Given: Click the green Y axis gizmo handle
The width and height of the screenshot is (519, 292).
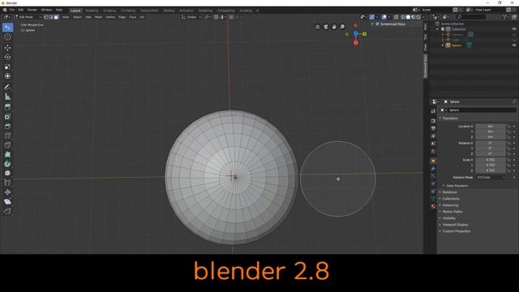Looking at the screenshot, I should point(364,34).
